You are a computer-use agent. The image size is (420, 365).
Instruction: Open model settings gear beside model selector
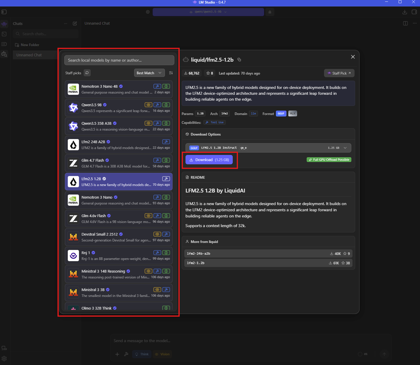point(148,12)
